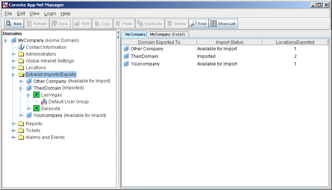This screenshot has width=332, height=190.
Task: Click the New toolbar button
Action: point(14,23)
